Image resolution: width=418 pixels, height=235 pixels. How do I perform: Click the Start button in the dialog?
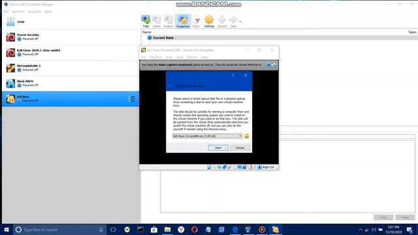pos(218,148)
